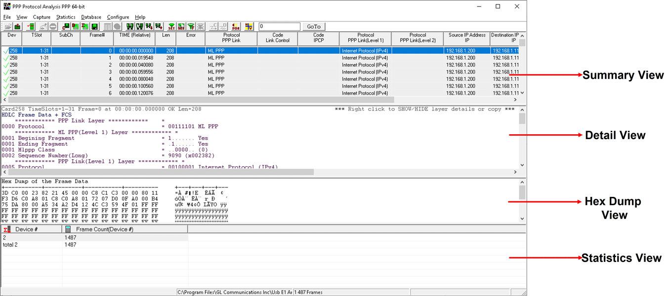
Task: Click the greyed arrow-to-C toolbar icon
Action: point(213,26)
